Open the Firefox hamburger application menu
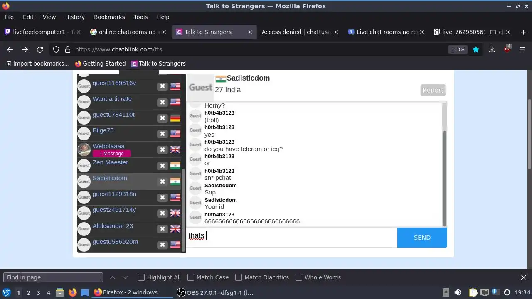Screen dimensions: 532x299 click(x=522, y=49)
